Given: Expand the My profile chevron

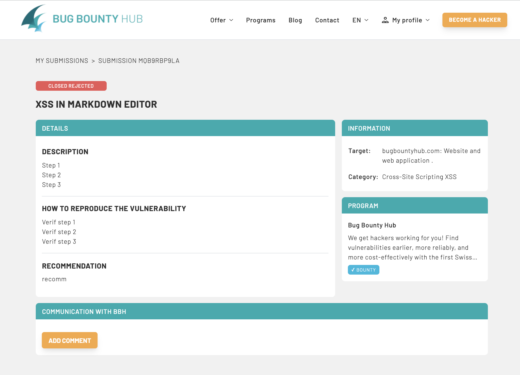Looking at the screenshot, I should click(428, 20).
